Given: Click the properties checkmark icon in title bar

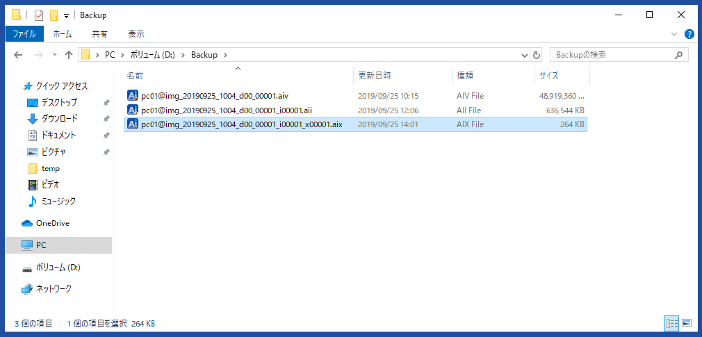Looking at the screenshot, I should point(39,15).
